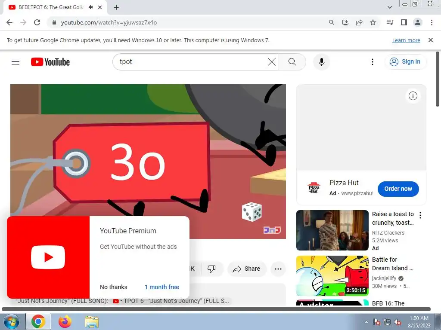
Task: Dislike the video
Action: pyautogui.click(x=211, y=269)
